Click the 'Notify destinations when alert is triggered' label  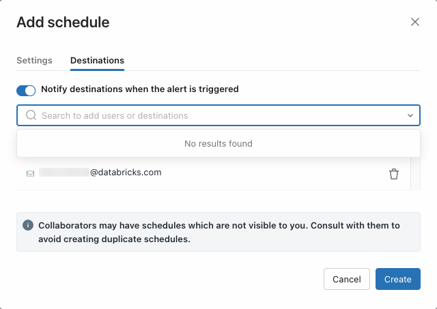pyautogui.click(x=140, y=89)
